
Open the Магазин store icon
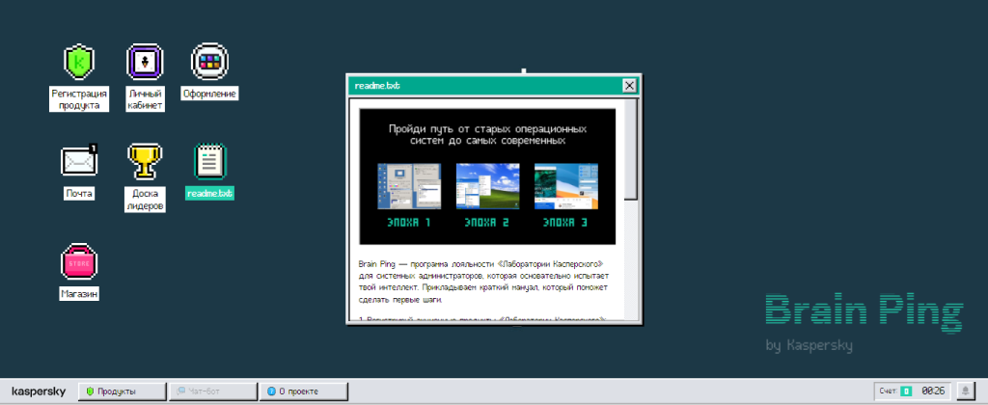coord(79,261)
